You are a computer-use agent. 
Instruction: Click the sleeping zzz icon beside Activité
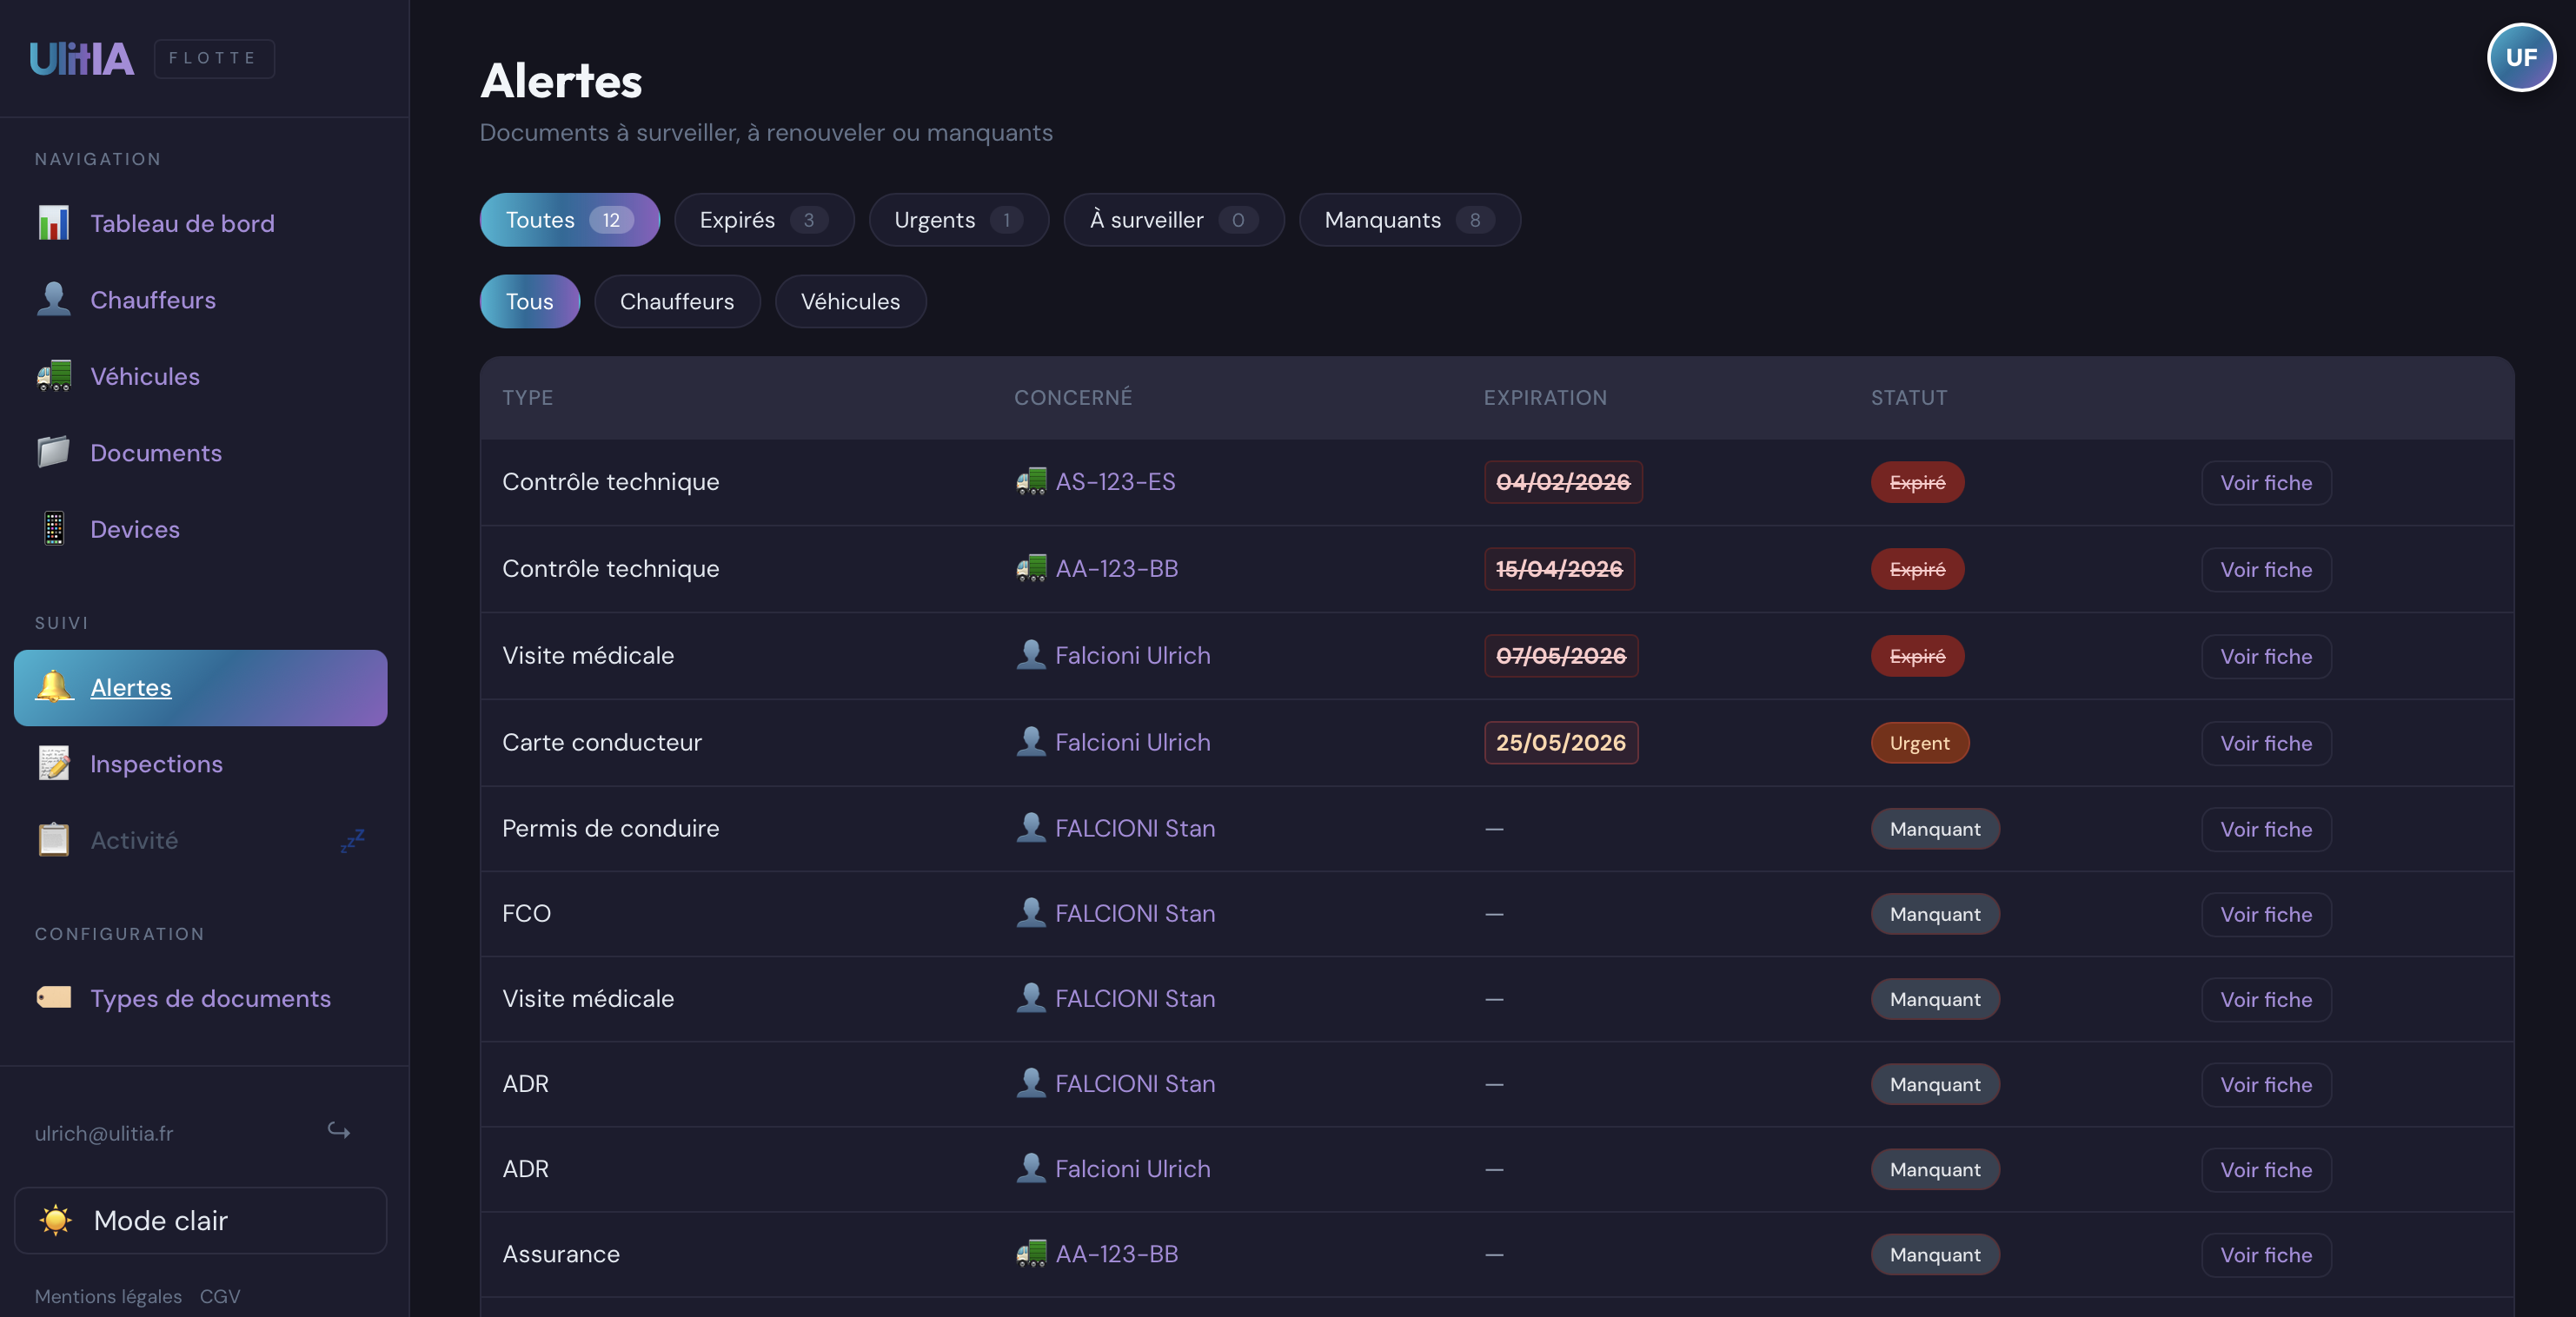(352, 840)
